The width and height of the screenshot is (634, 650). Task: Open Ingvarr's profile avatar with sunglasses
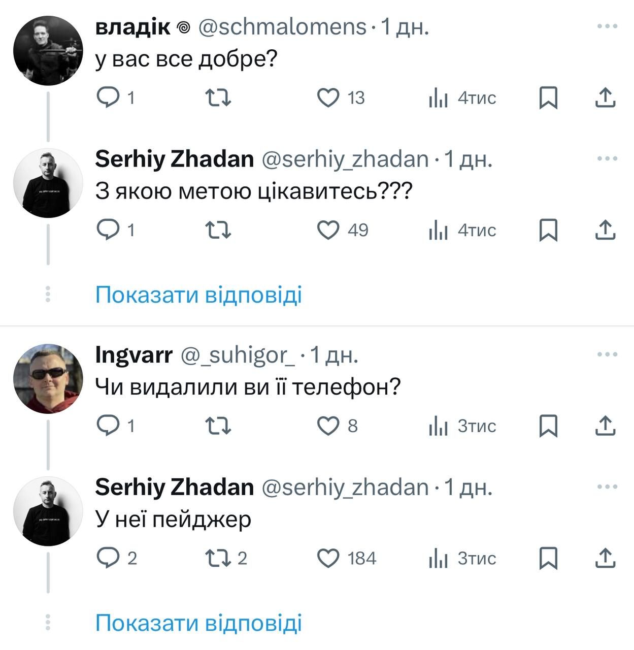[x=48, y=379]
